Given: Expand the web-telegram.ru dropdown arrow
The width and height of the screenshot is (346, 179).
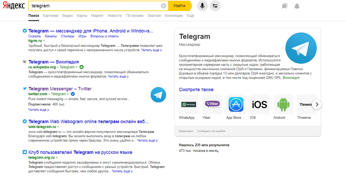Looking at the screenshot, I should [58, 127].
